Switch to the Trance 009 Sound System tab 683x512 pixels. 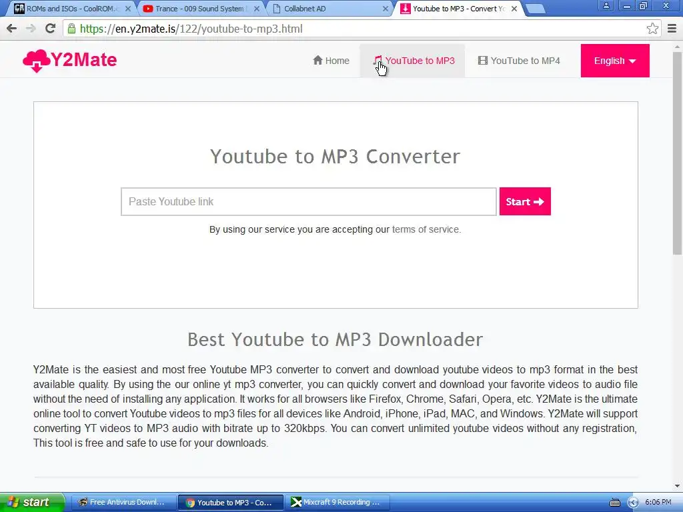tap(199, 9)
